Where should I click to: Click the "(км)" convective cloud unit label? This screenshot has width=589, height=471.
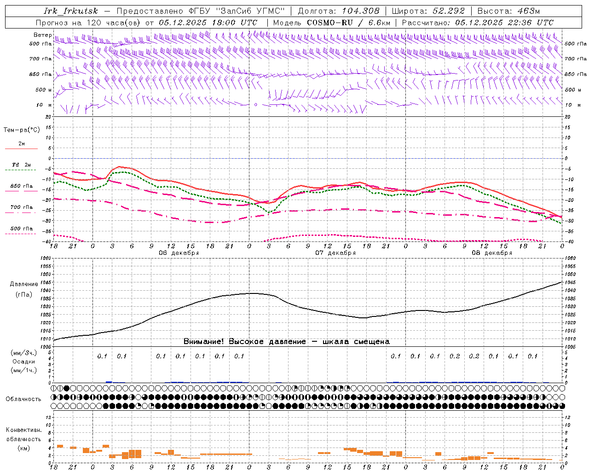click(x=23, y=448)
